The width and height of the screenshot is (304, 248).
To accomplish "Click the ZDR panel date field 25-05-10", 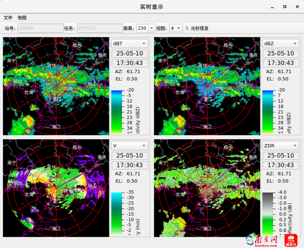I will point(281,156).
